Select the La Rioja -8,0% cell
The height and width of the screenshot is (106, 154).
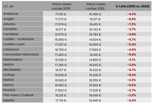(132, 75)
